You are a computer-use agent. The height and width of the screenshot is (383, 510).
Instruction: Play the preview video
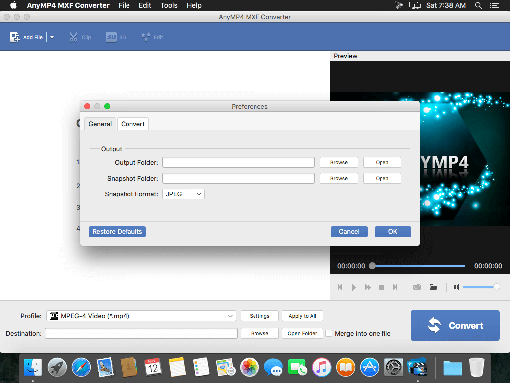point(354,287)
